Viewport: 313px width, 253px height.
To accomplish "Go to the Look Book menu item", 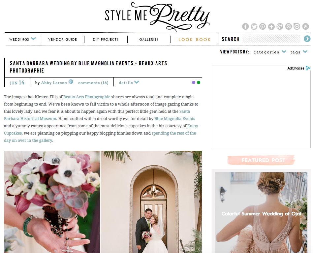I will tap(194, 40).
